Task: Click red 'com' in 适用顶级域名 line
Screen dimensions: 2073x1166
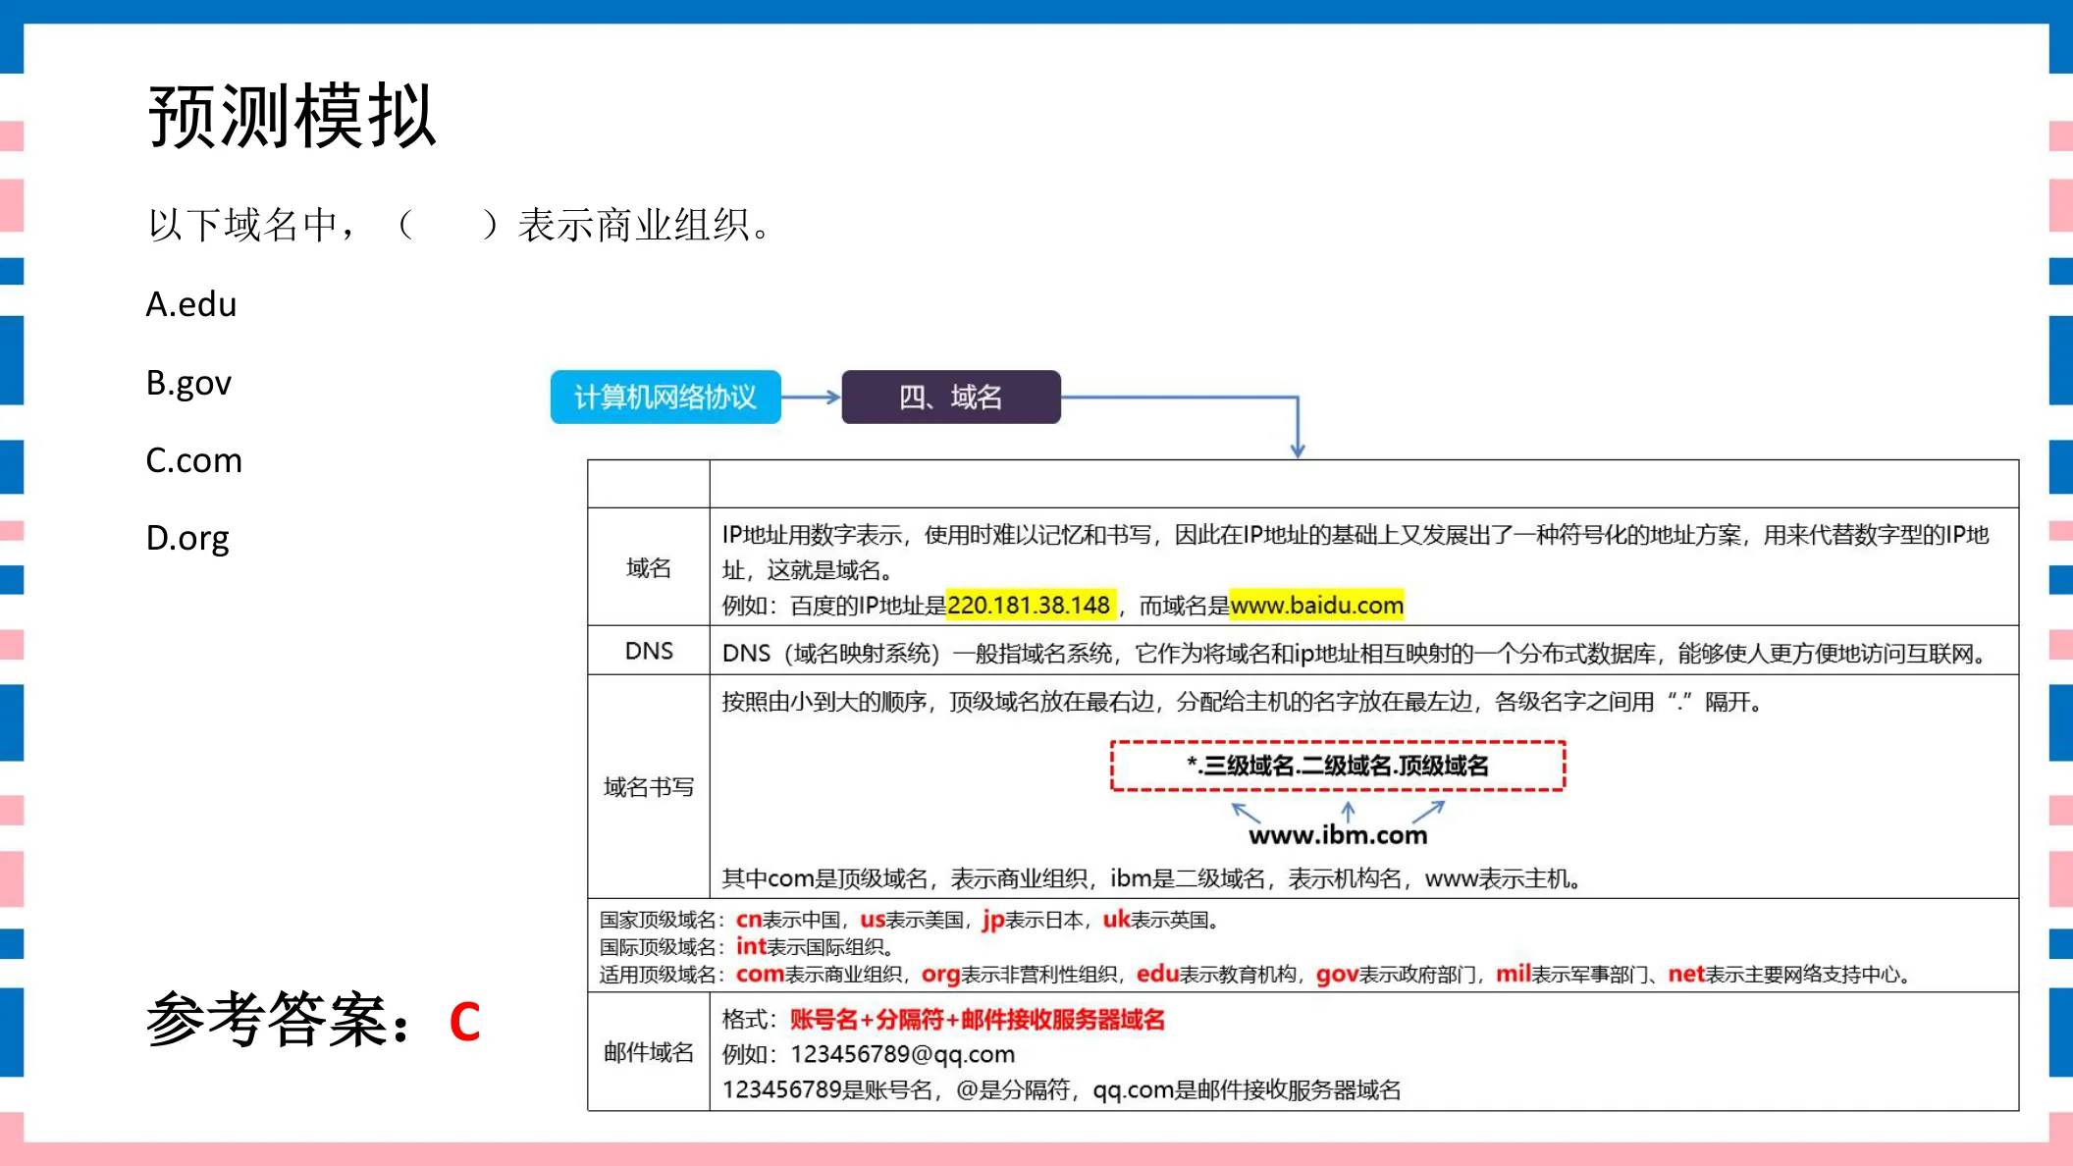Action: click(x=760, y=974)
